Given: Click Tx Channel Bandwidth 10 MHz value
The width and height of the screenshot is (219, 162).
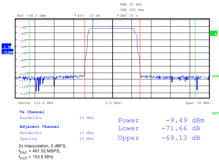Looking at the screenshot, I should point(87,118).
